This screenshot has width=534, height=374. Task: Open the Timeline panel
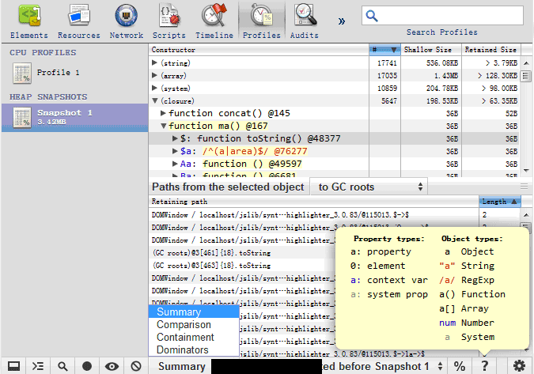click(214, 22)
